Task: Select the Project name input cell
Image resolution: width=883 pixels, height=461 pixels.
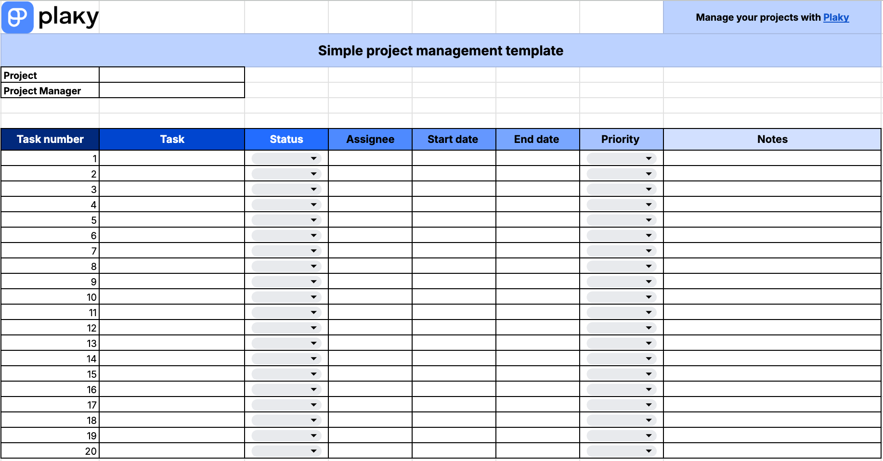Action: (x=171, y=75)
